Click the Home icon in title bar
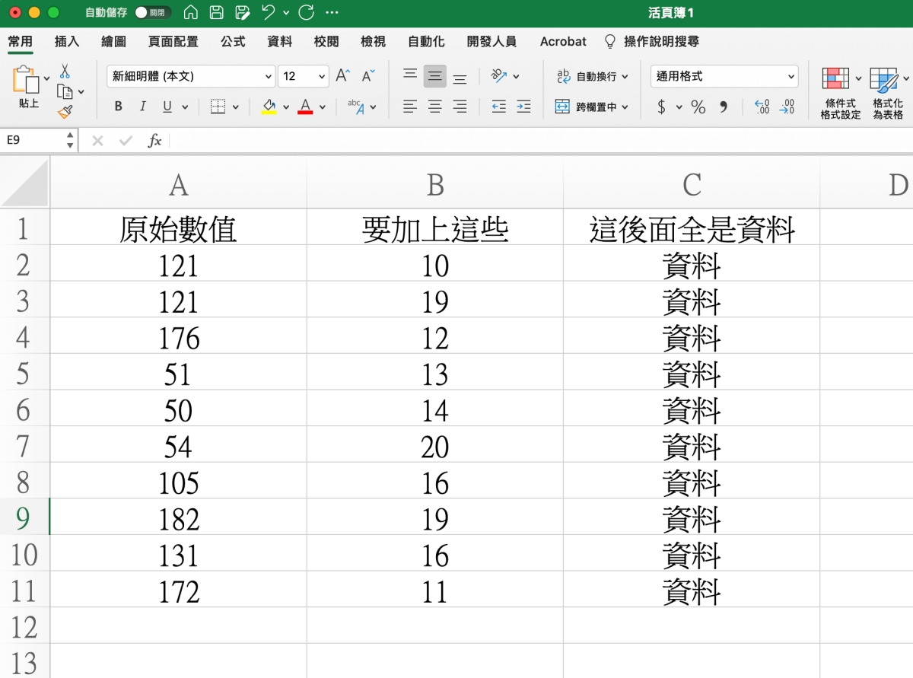This screenshot has width=913, height=678. pyautogui.click(x=192, y=12)
